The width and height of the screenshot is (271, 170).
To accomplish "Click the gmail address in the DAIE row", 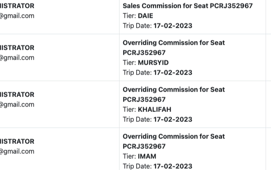I will click(x=17, y=16).
